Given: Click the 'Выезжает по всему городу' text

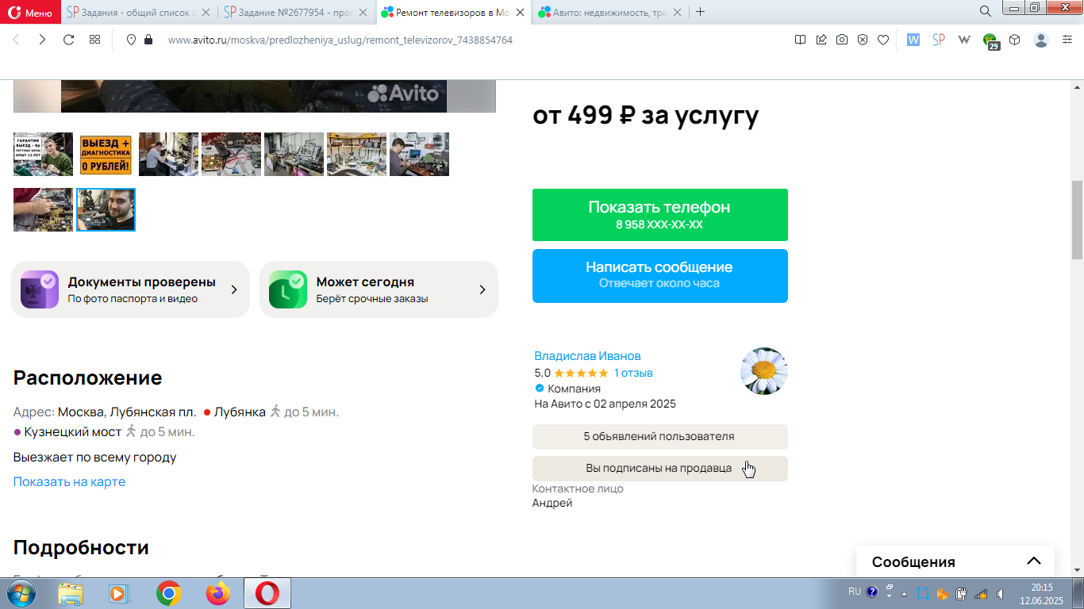Looking at the screenshot, I should [x=94, y=458].
